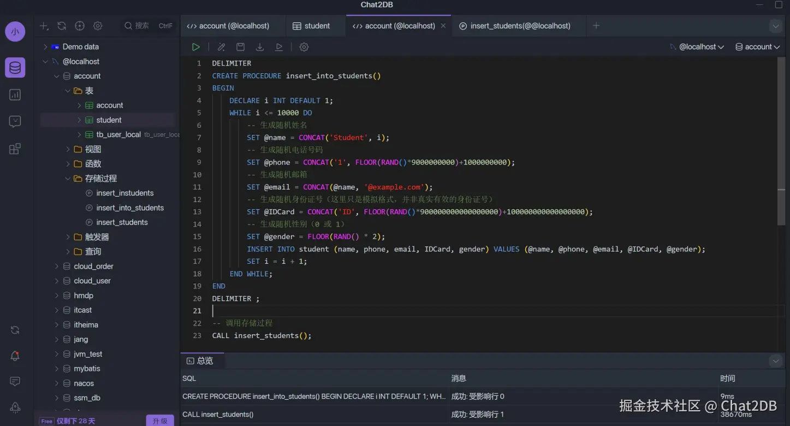Click the 升级 upgrade button

(x=160, y=421)
